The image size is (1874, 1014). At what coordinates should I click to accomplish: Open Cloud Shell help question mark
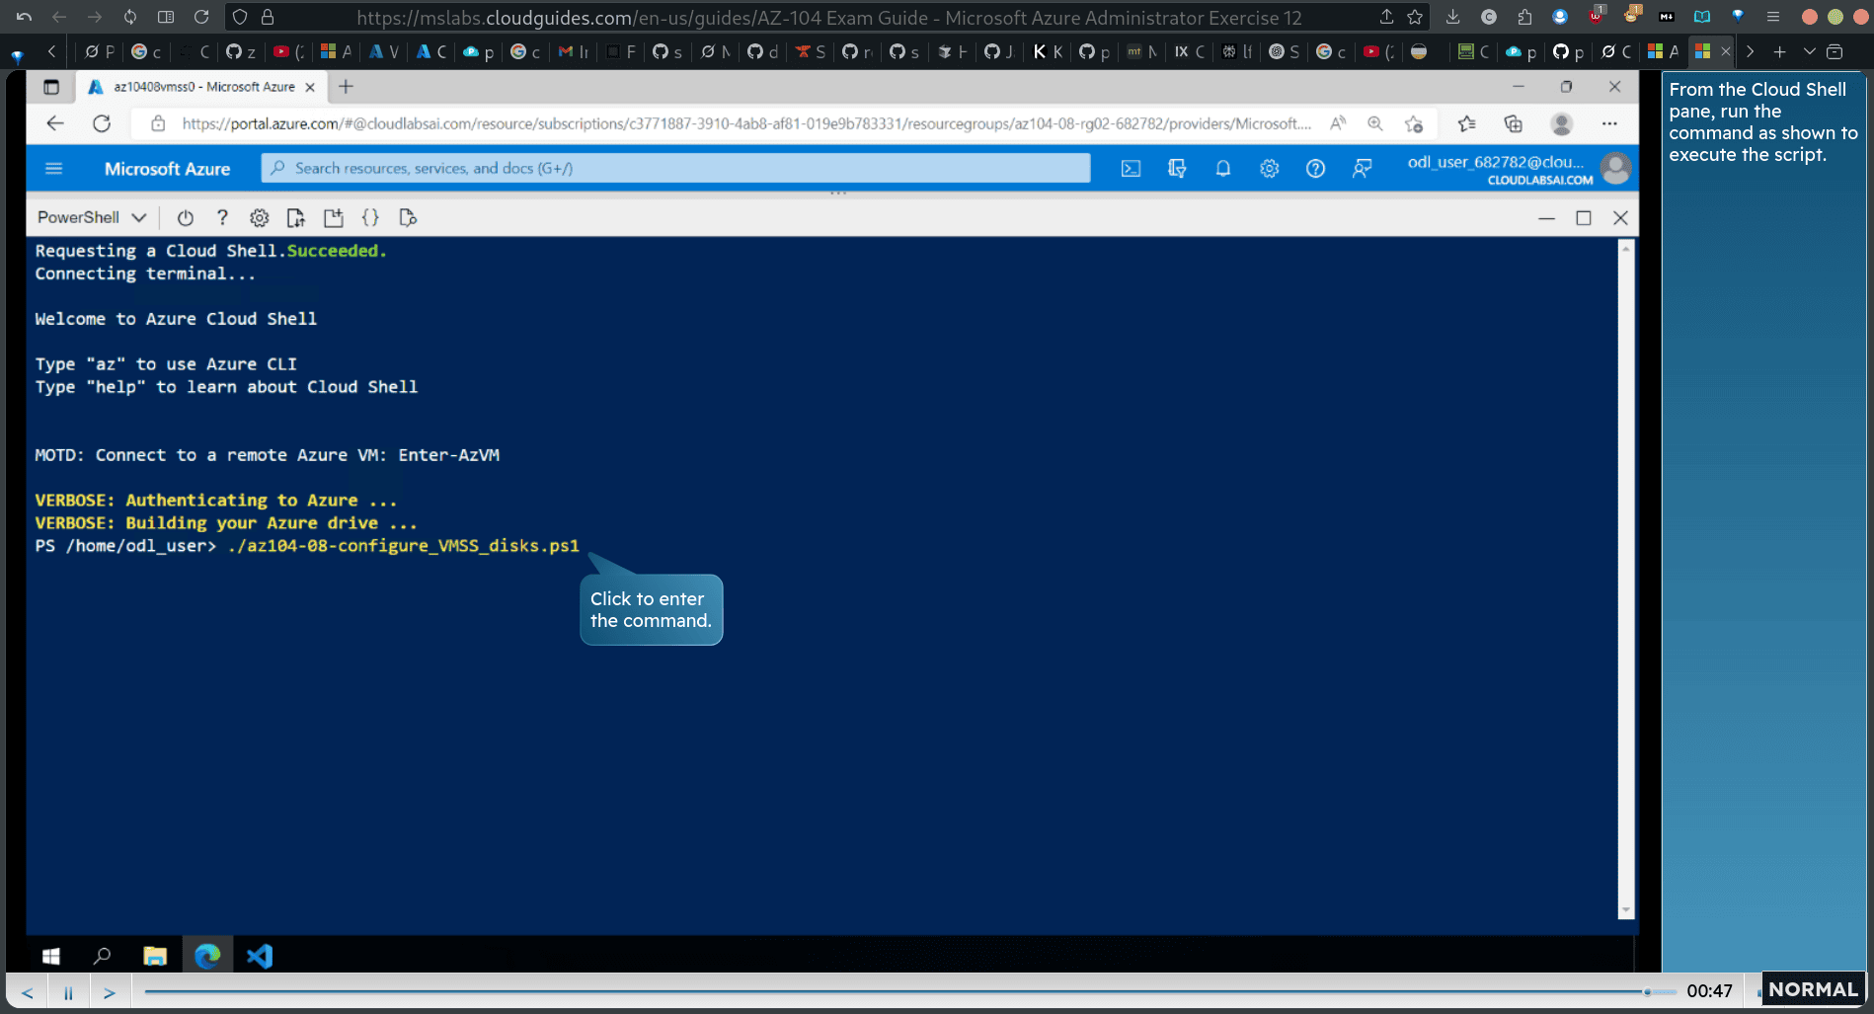[222, 218]
